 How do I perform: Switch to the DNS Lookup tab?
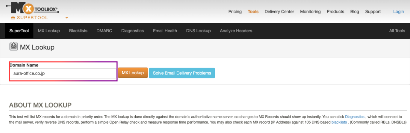(199, 31)
